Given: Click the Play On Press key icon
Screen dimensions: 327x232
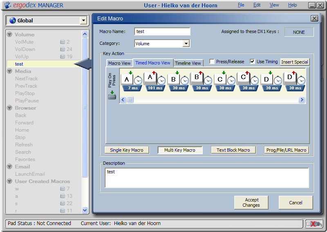Looking at the screenshot, I should click(x=112, y=95).
